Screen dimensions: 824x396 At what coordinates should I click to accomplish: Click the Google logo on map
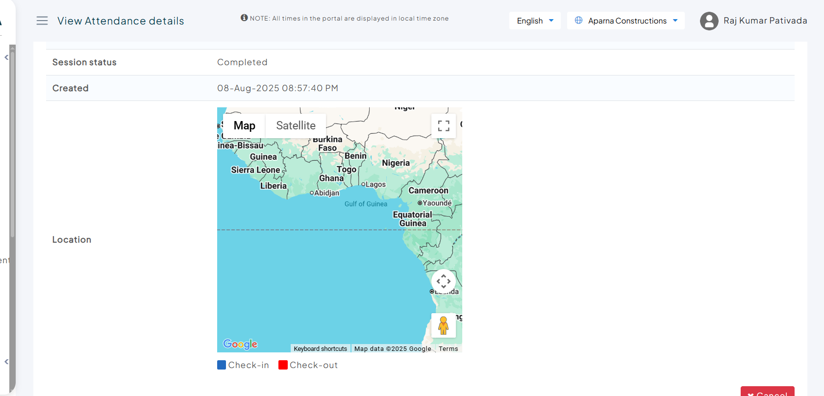point(240,344)
